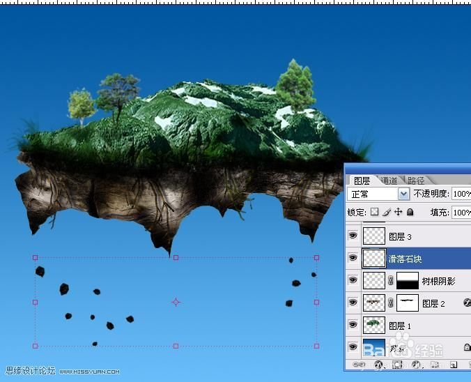Open new adjustment layer button
The width and height of the screenshot is (471, 382).
[x=417, y=365]
